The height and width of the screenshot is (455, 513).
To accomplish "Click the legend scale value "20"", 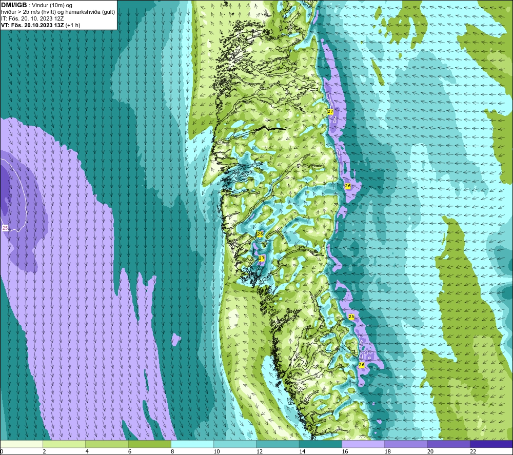I will point(430,451).
